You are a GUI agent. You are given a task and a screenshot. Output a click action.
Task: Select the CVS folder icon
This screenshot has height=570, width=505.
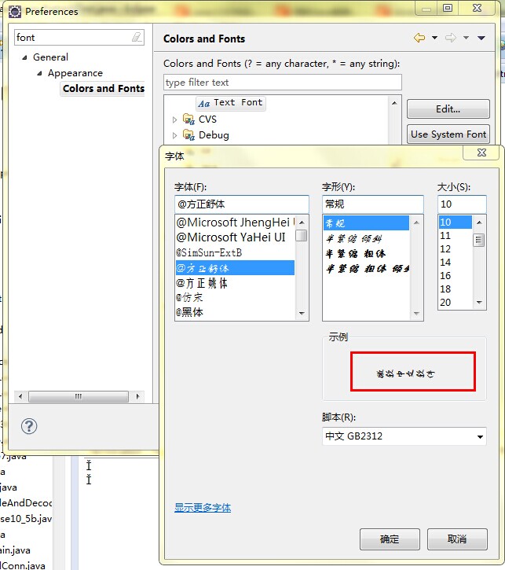188,120
